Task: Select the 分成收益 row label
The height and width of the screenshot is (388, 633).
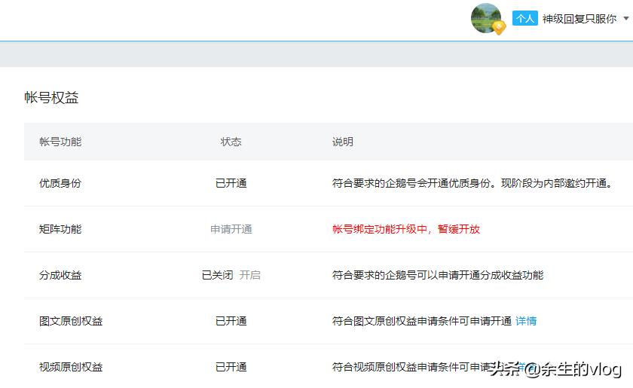Action: (x=60, y=275)
